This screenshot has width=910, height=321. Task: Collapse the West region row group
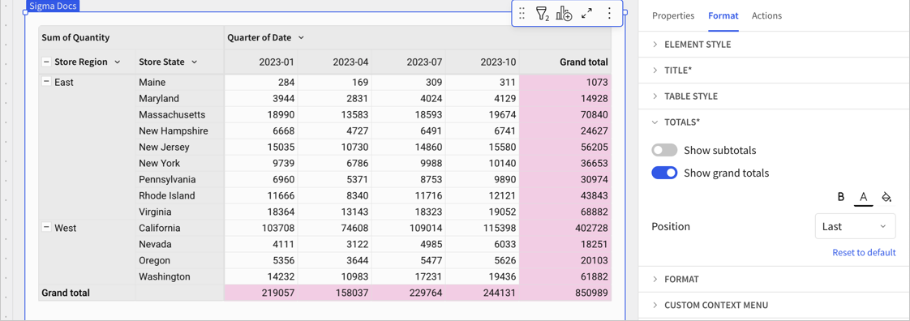46,228
